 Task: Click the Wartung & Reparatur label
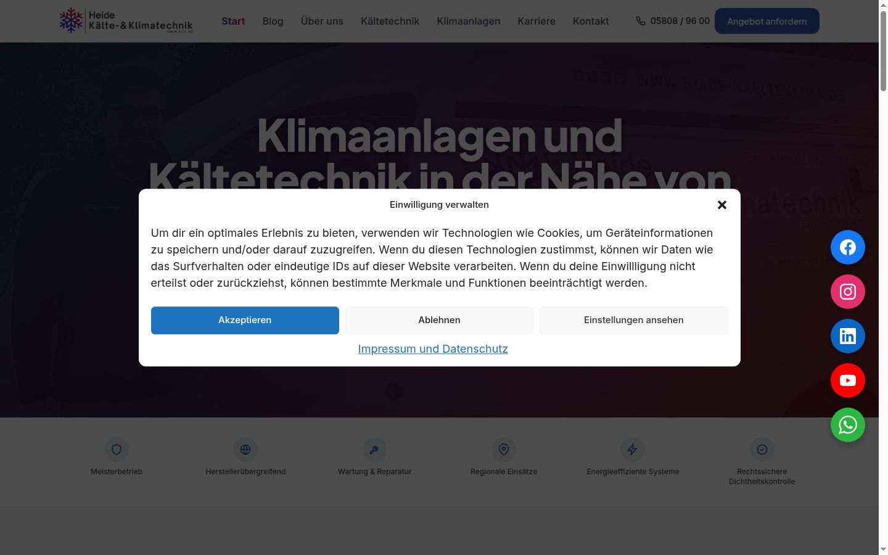[x=374, y=472]
